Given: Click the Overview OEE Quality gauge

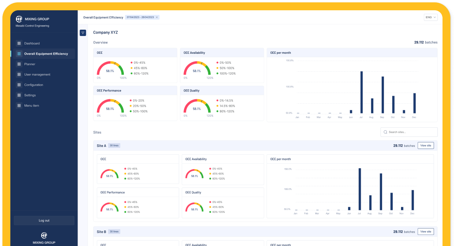Looking at the screenshot, I should [x=197, y=106].
